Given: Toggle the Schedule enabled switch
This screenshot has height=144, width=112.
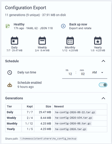Looking at the screenshot, I should point(103,85).
